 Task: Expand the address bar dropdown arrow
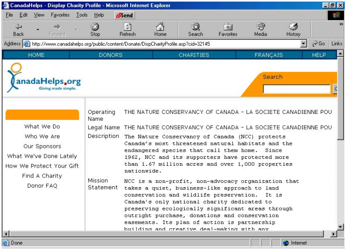(304, 44)
